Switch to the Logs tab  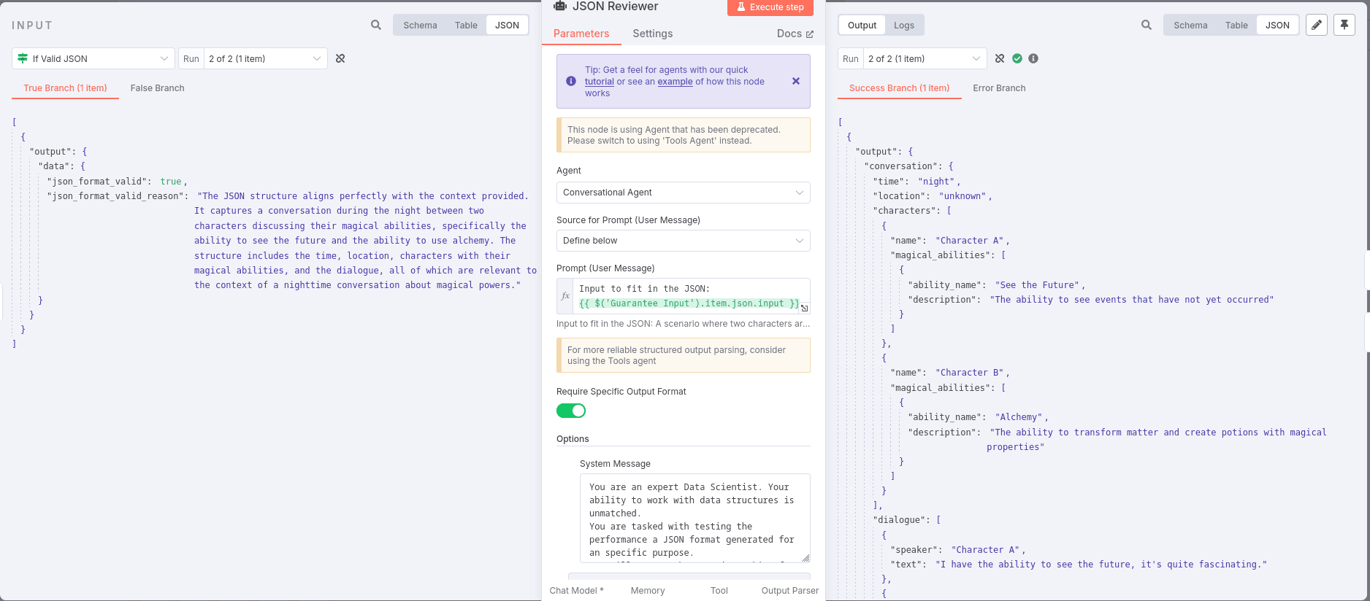coord(904,25)
